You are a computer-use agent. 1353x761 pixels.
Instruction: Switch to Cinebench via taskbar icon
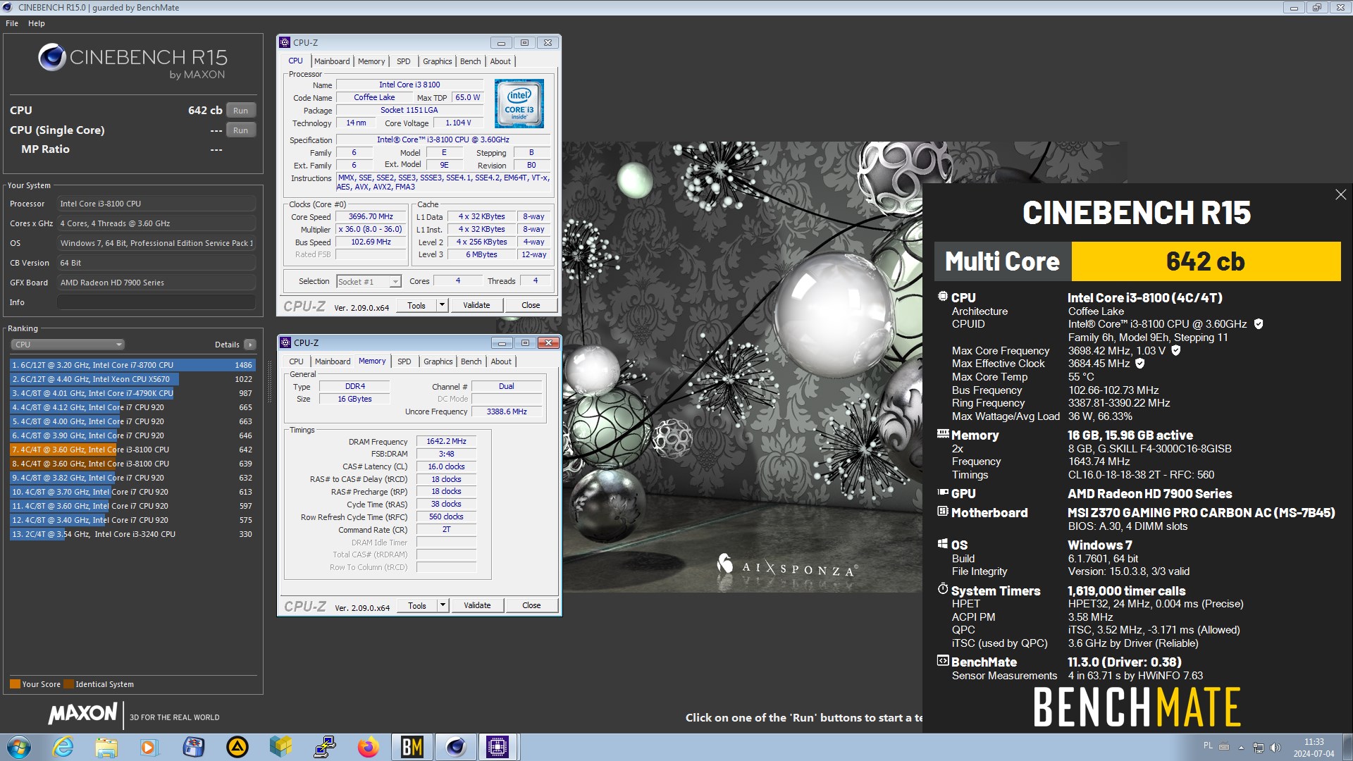[456, 747]
